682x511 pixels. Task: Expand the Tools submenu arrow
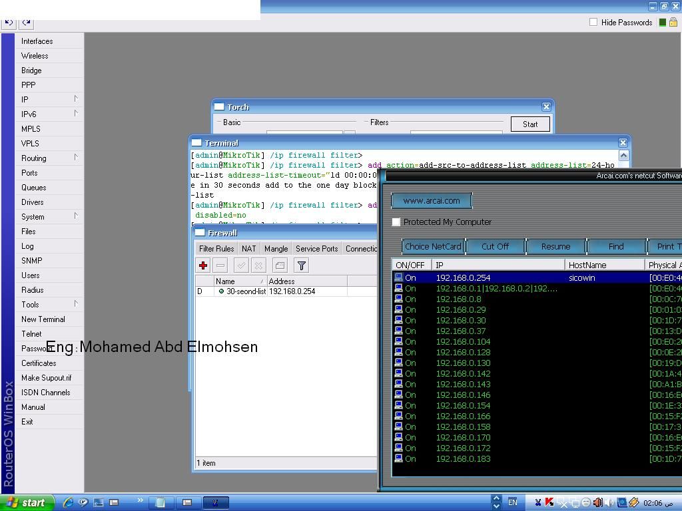[x=76, y=303]
